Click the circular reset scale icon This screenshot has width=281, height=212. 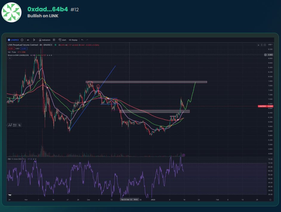point(265,45)
